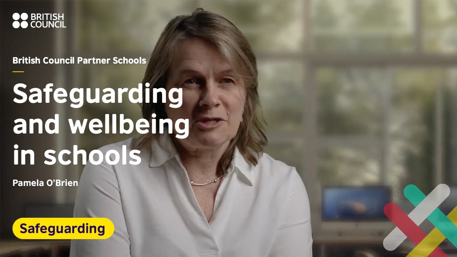Image resolution: width=457 pixels, height=257 pixels.
Task: Click the Pamela O'Brien name caption
Action: tap(45, 183)
